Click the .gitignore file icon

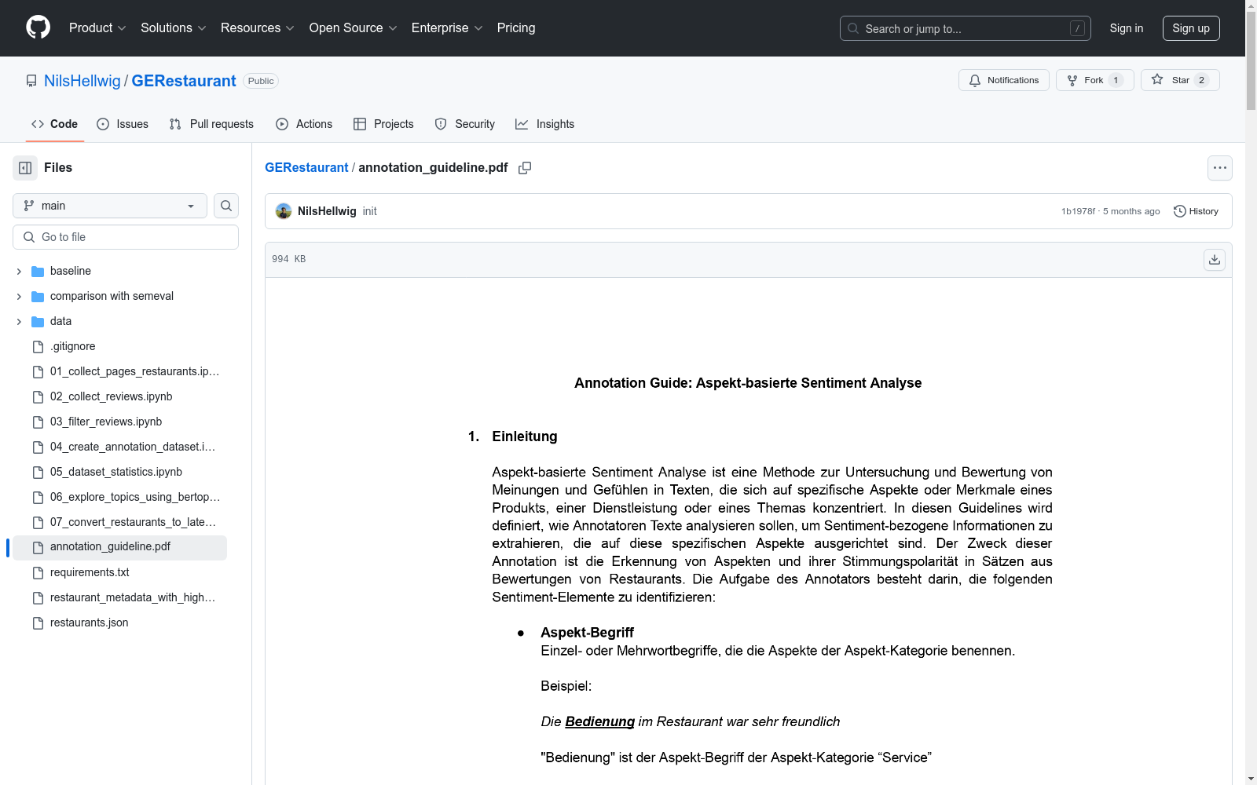tap(38, 347)
